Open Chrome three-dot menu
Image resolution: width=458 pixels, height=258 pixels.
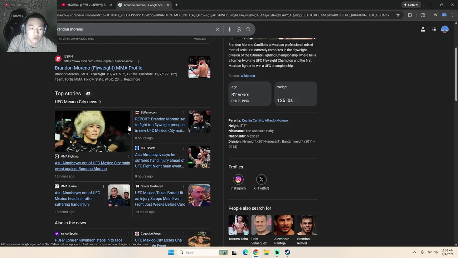click(x=453, y=15)
